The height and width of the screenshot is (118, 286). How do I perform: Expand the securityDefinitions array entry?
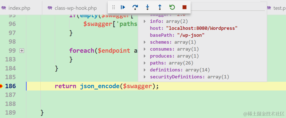point(145,77)
